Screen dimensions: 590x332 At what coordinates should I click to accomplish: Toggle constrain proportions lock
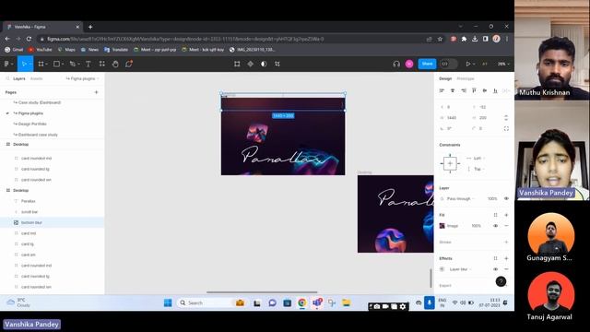(506, 118)
